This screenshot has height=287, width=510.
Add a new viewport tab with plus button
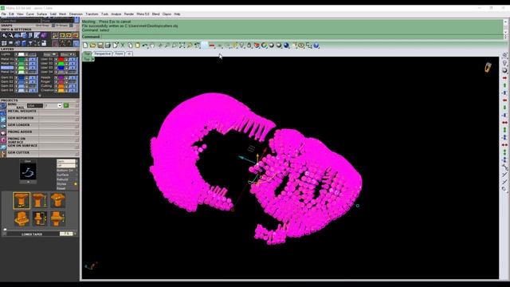[x=129, y=53]
